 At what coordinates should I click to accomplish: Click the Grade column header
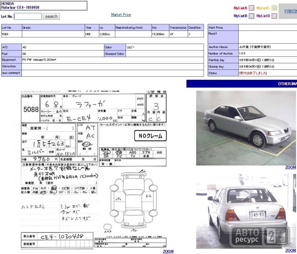(x=53, y=27)
